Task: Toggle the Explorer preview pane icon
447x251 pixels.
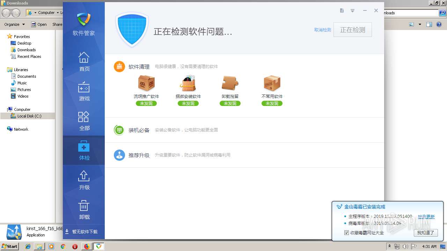Action: [429, 24]
